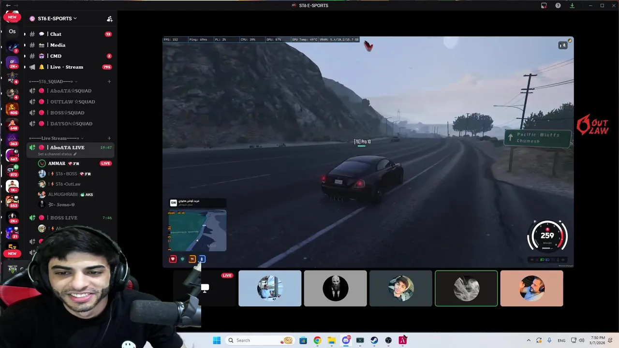This screenshot has height=348, width=619.
Task: Open the Discord inbox icon in title bar
Action: coord(544,5)
